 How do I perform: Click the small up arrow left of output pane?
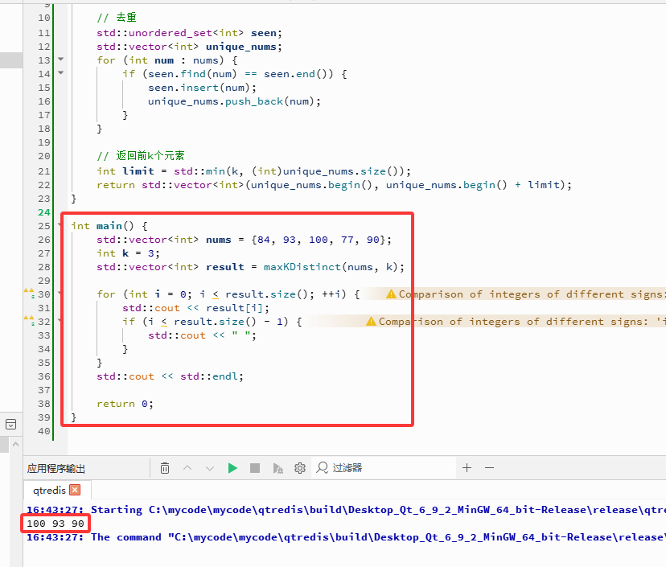[x=16, y=444]
